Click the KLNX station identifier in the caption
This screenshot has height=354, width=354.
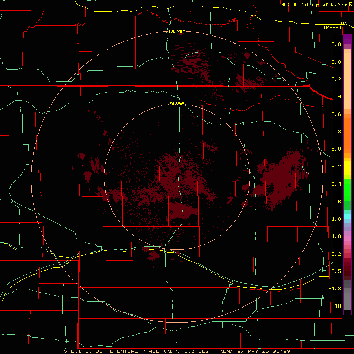227,351
